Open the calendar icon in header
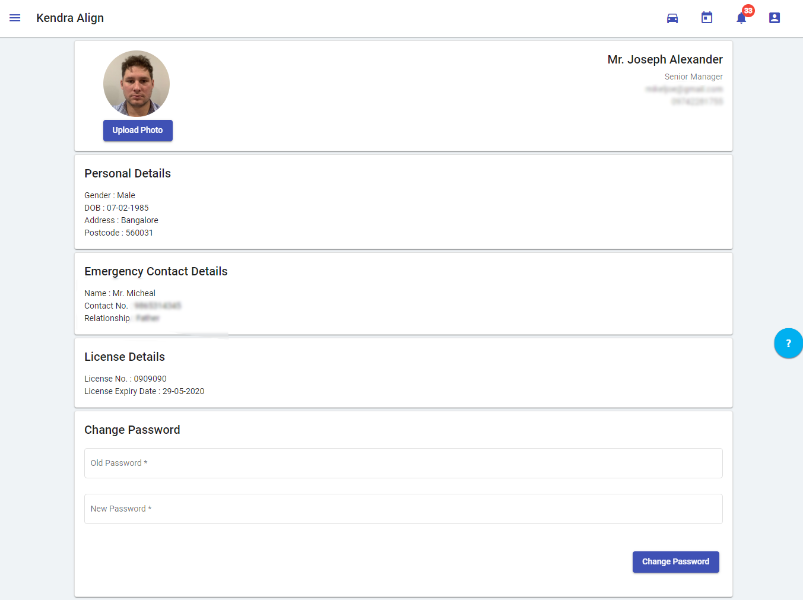The width and height of the screenshot is (803, 600). coord(707,18)
